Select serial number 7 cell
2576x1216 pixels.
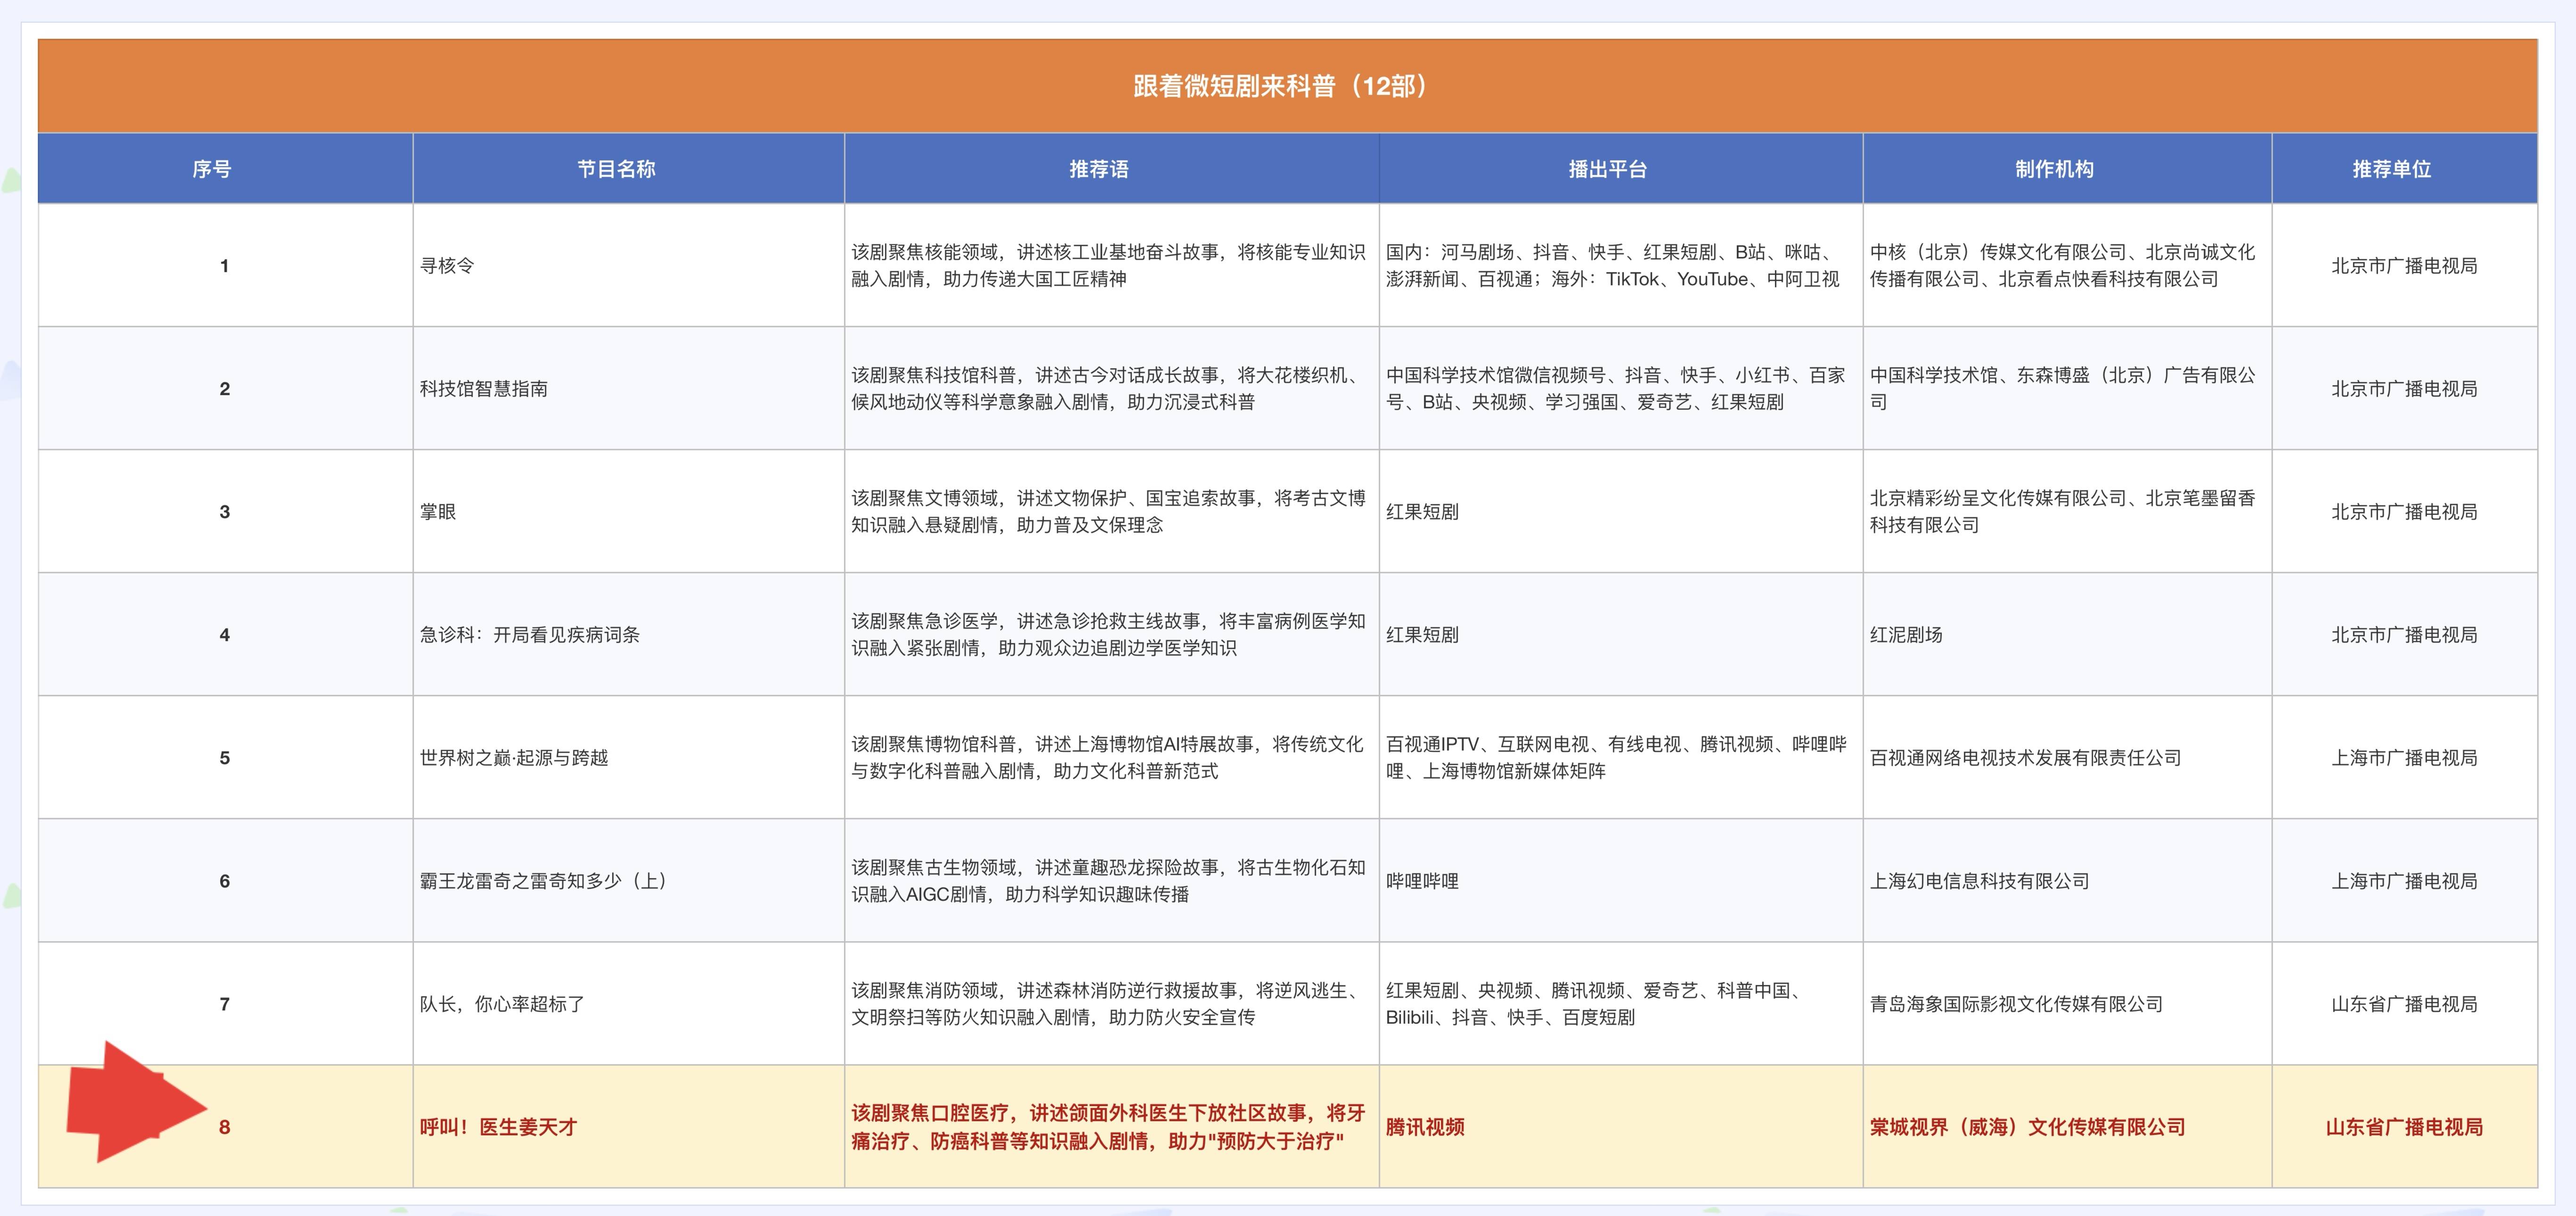(225, 1004)
